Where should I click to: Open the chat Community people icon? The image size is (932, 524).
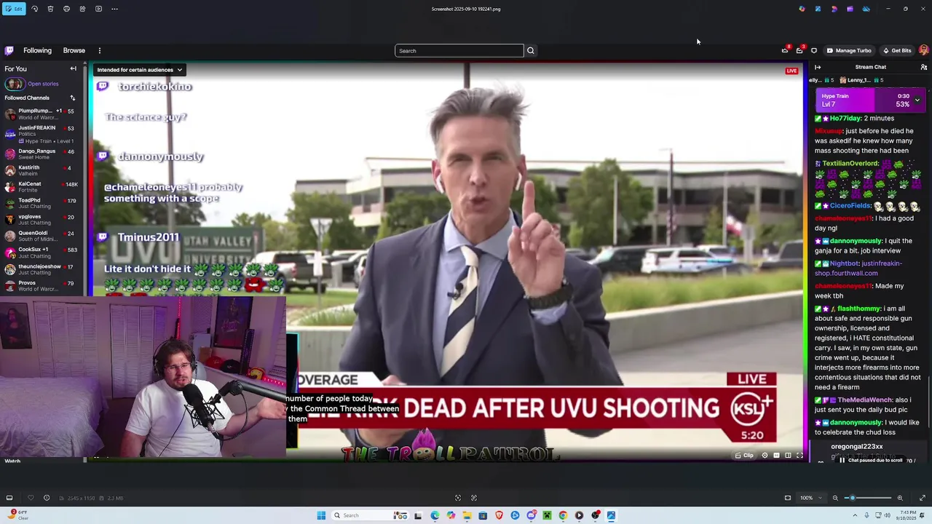point(923,67)
